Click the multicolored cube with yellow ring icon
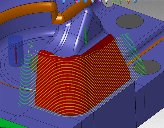Image resolution: width=164 pixels, height=128 pixels. click(92, 1)
